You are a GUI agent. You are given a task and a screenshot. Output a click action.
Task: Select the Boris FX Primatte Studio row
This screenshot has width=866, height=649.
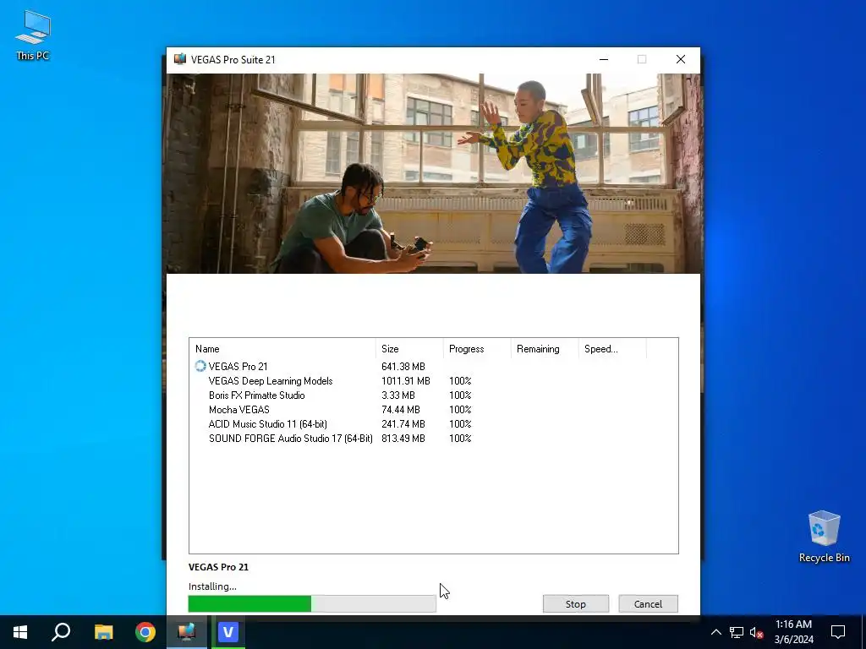point(434,395)
